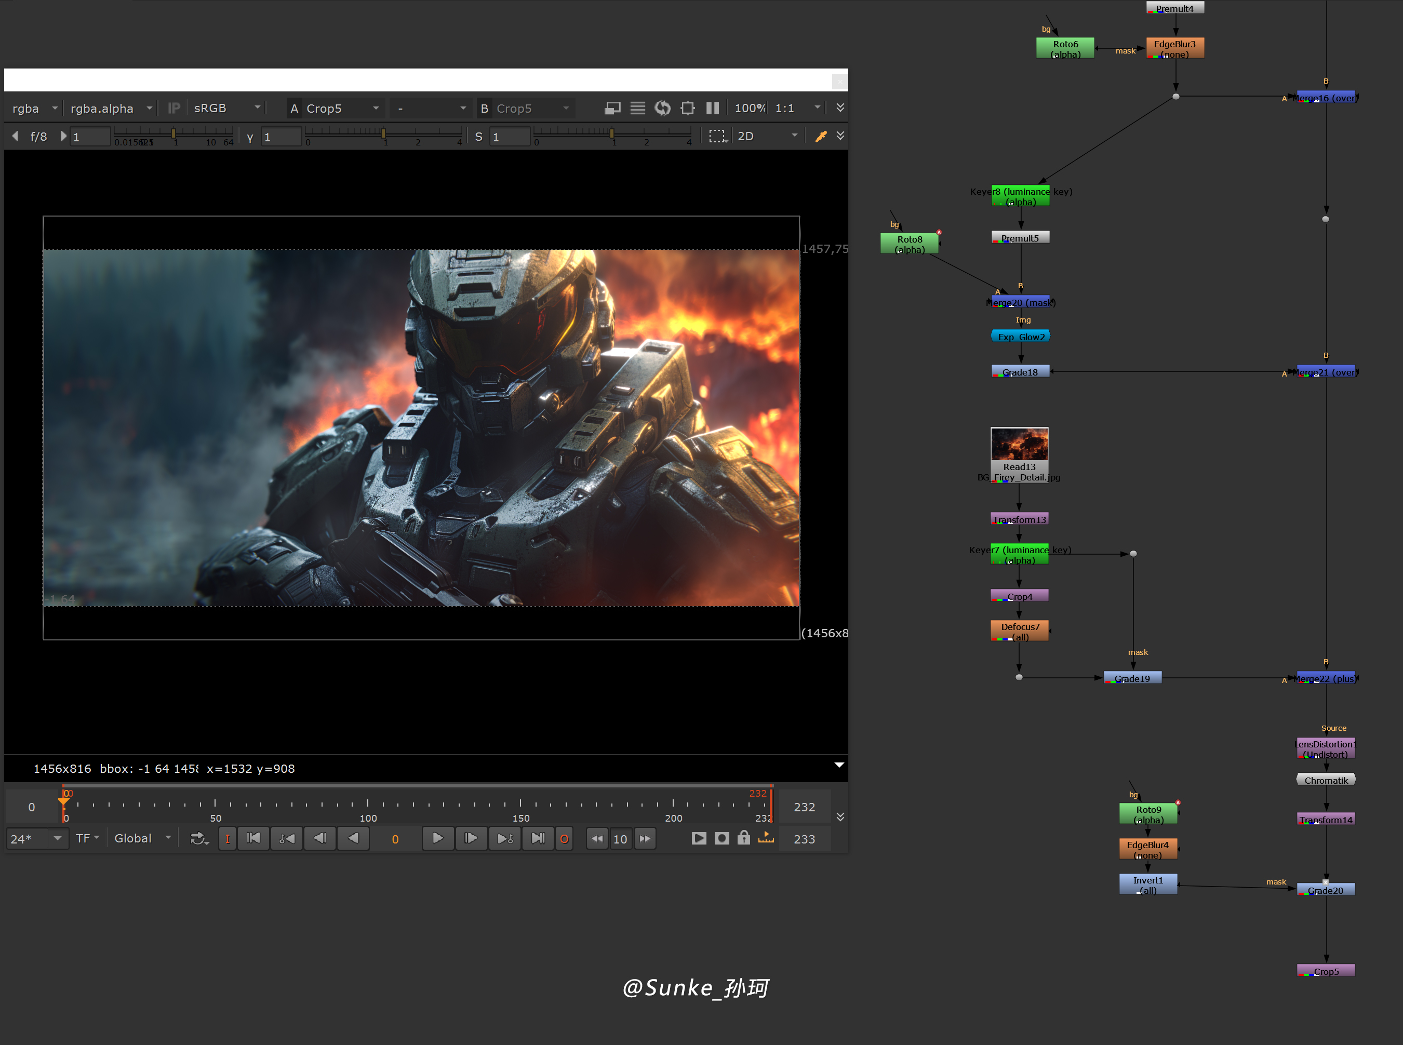Screen dimensions: 1403x1045
Task: Click the clipping warning icon in viewer toolbar
Action: pyautogui.click(x=612, y=108)
